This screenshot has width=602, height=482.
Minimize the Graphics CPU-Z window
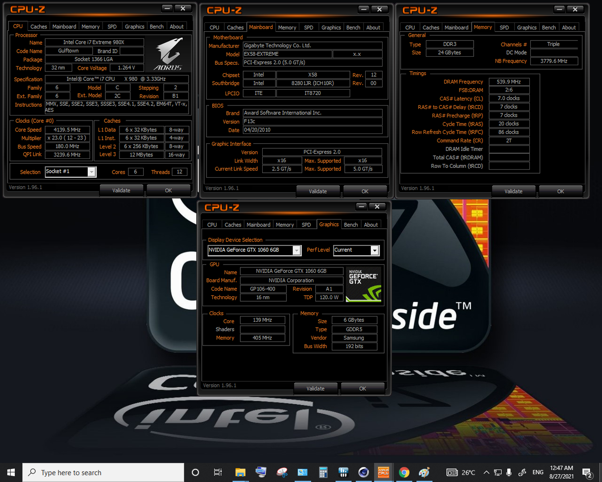pos(362,206)
